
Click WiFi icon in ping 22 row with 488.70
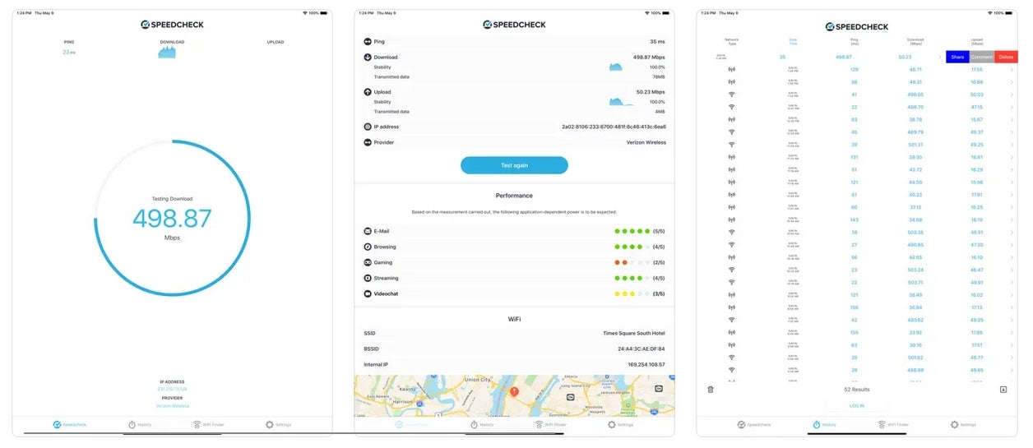coord(732,107)
